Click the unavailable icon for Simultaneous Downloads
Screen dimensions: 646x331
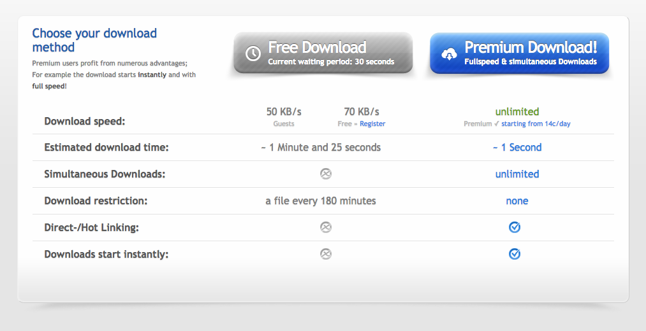(x=325, y=174)
